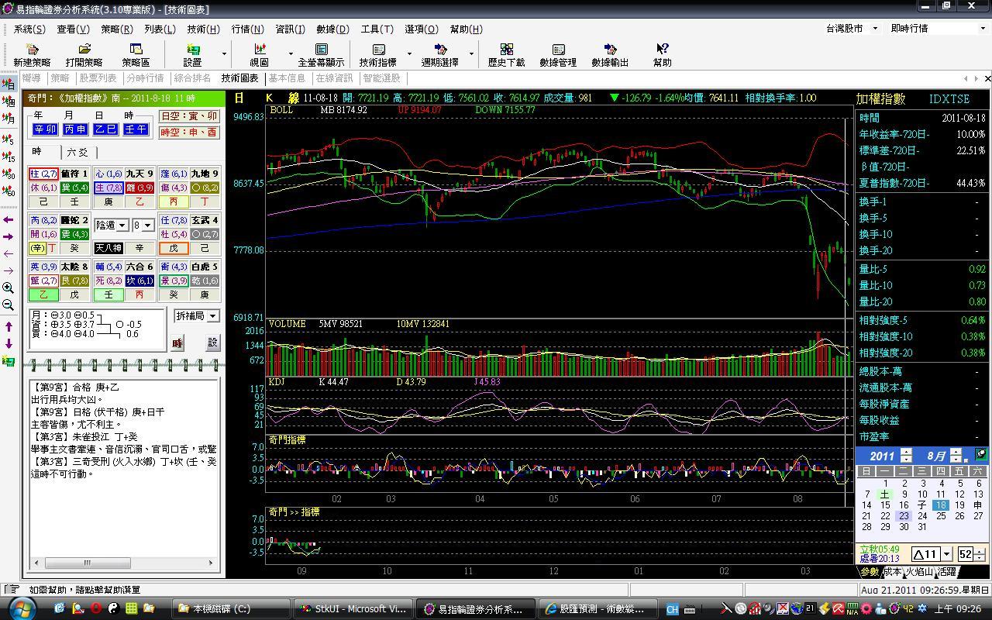The width and height of the screenshot is (992, 620).
Task: Select the 30-minute candlestick period icon
Action: click(x=9, y=174)
